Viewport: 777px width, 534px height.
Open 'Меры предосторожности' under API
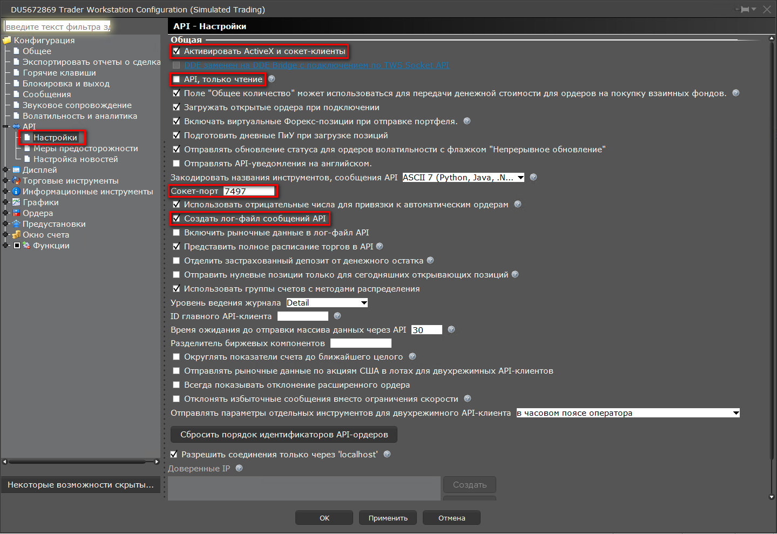tap(86, 148)
